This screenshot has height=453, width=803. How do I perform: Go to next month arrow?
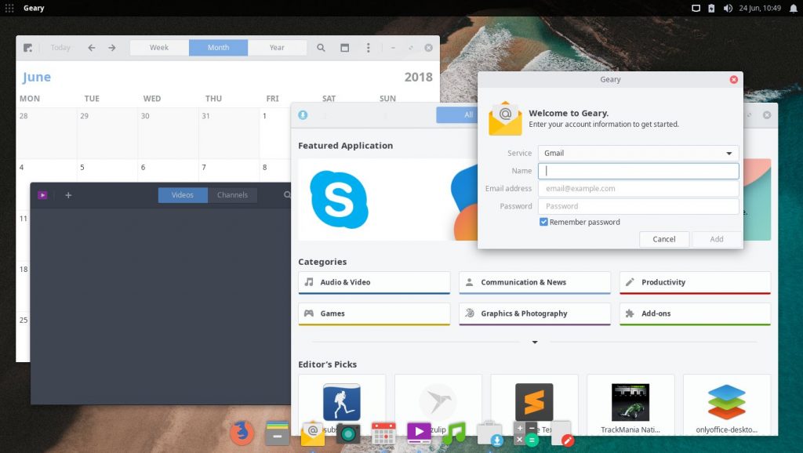[x=111, y=48]
